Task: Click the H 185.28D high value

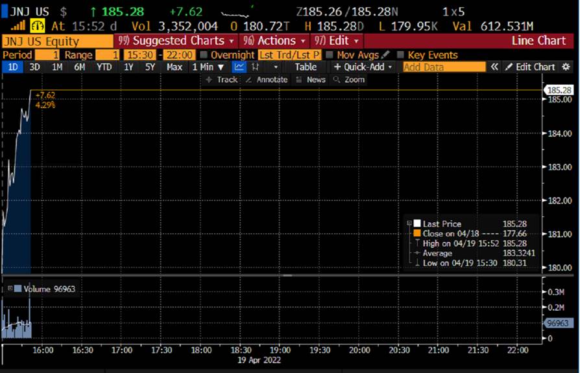Action: [x=334, y=26]
